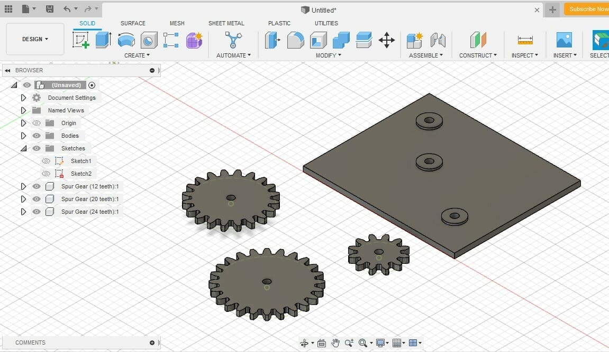Select the Zoom window tool

click(x=349, y=343)
